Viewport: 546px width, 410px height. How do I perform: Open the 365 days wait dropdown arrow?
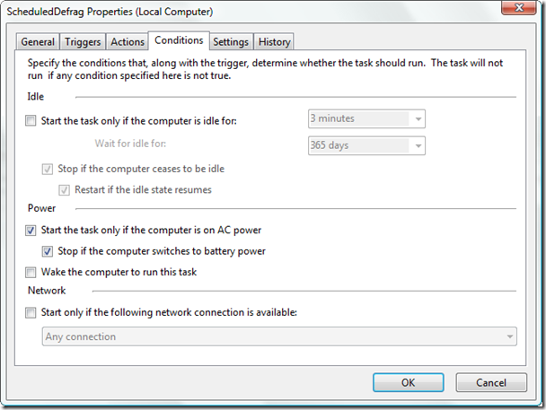coord(418,145)
